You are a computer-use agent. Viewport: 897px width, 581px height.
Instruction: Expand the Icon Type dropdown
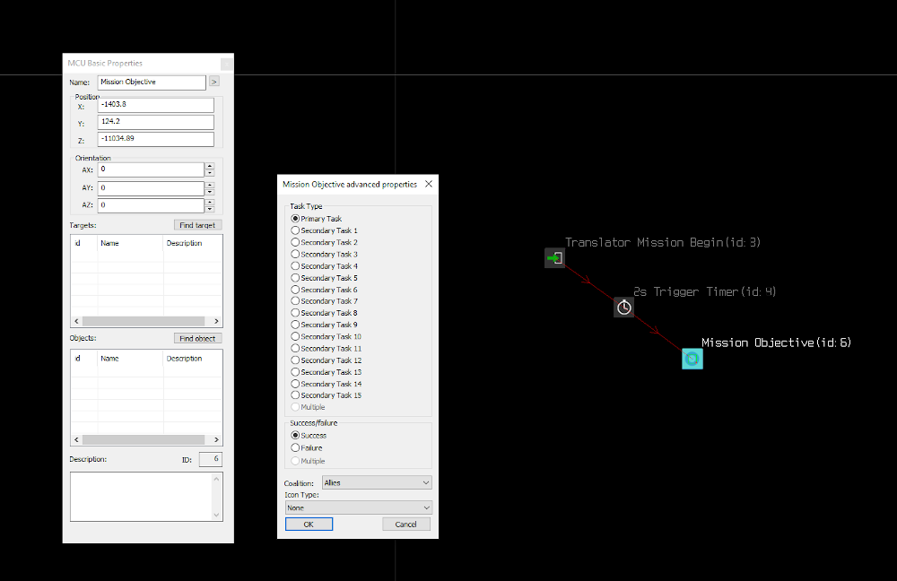[x=358, y=507]
